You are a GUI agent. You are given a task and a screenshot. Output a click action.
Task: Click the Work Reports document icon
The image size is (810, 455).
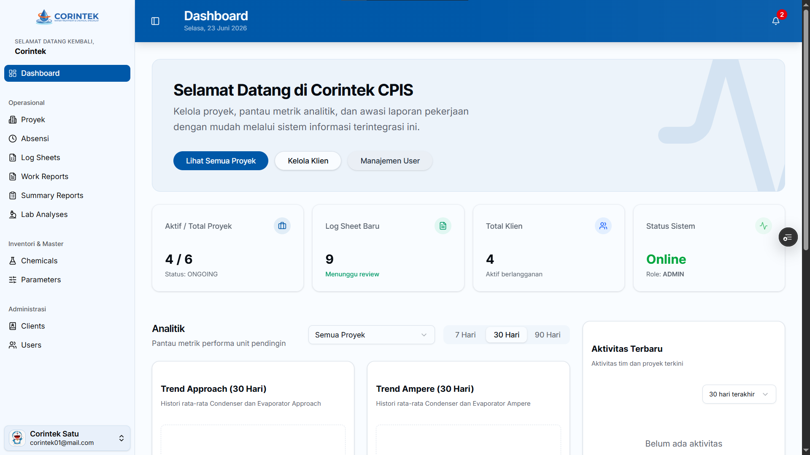pos(13,177)
